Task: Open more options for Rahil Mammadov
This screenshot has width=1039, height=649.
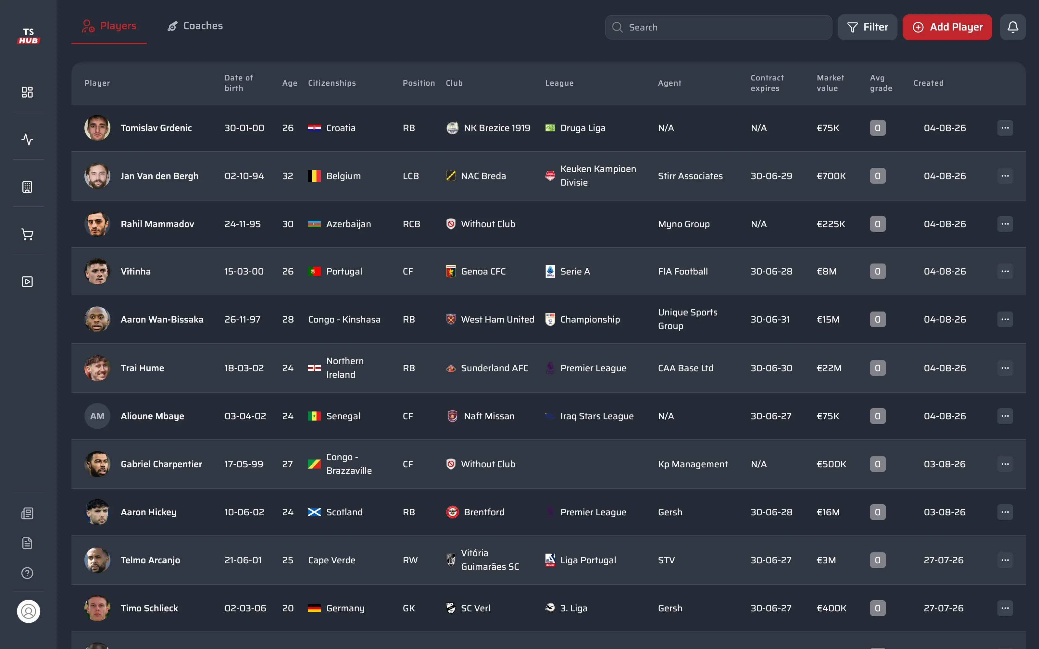Action: click(x=1005, y=224)
